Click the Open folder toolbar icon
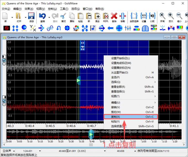The width and height of the screenshot is (188, 157). (18, 16)
